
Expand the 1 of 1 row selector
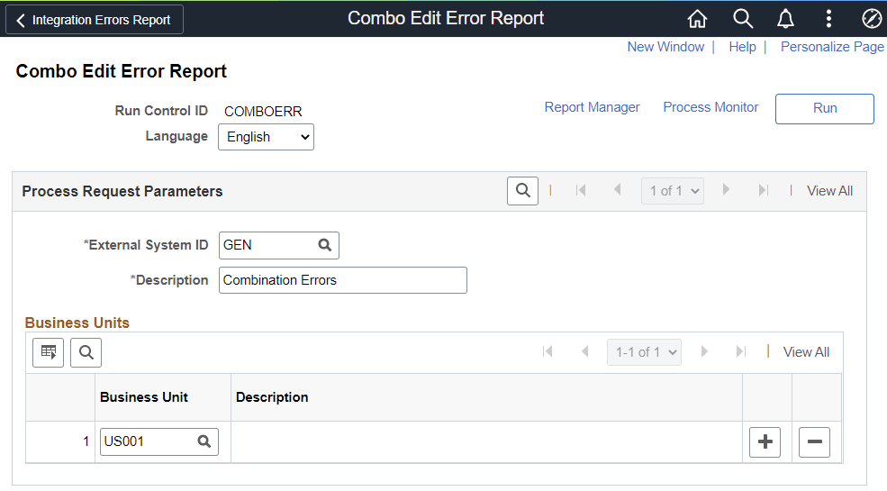(x=673, y=191)
